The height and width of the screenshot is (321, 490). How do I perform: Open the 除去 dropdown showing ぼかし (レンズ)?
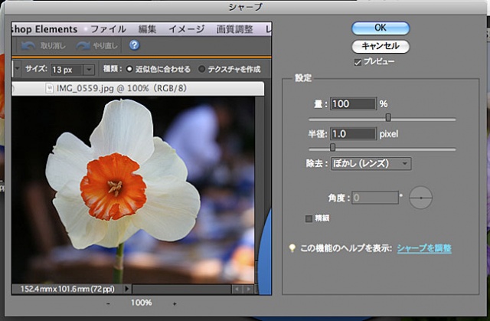coord(371,163)
